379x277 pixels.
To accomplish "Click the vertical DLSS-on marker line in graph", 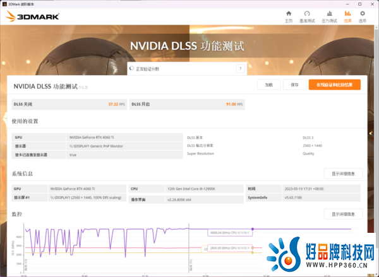I will pyautogui.click(x=189, y=248).
